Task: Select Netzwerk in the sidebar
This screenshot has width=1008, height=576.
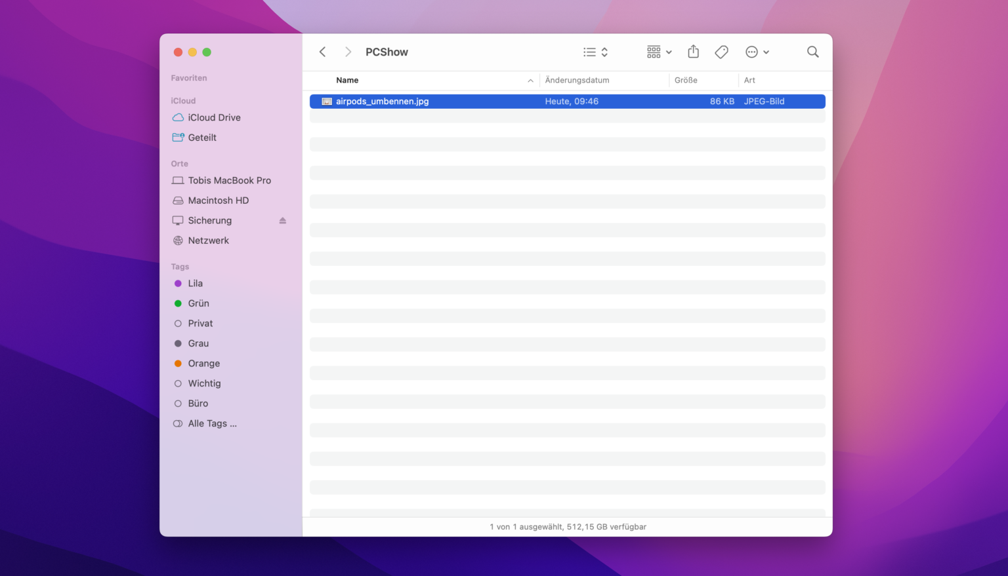Action: click(208, 240)
